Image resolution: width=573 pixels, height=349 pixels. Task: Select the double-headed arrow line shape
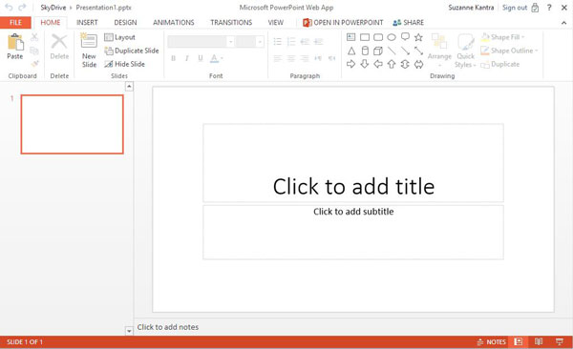click(x=418, y=51)
